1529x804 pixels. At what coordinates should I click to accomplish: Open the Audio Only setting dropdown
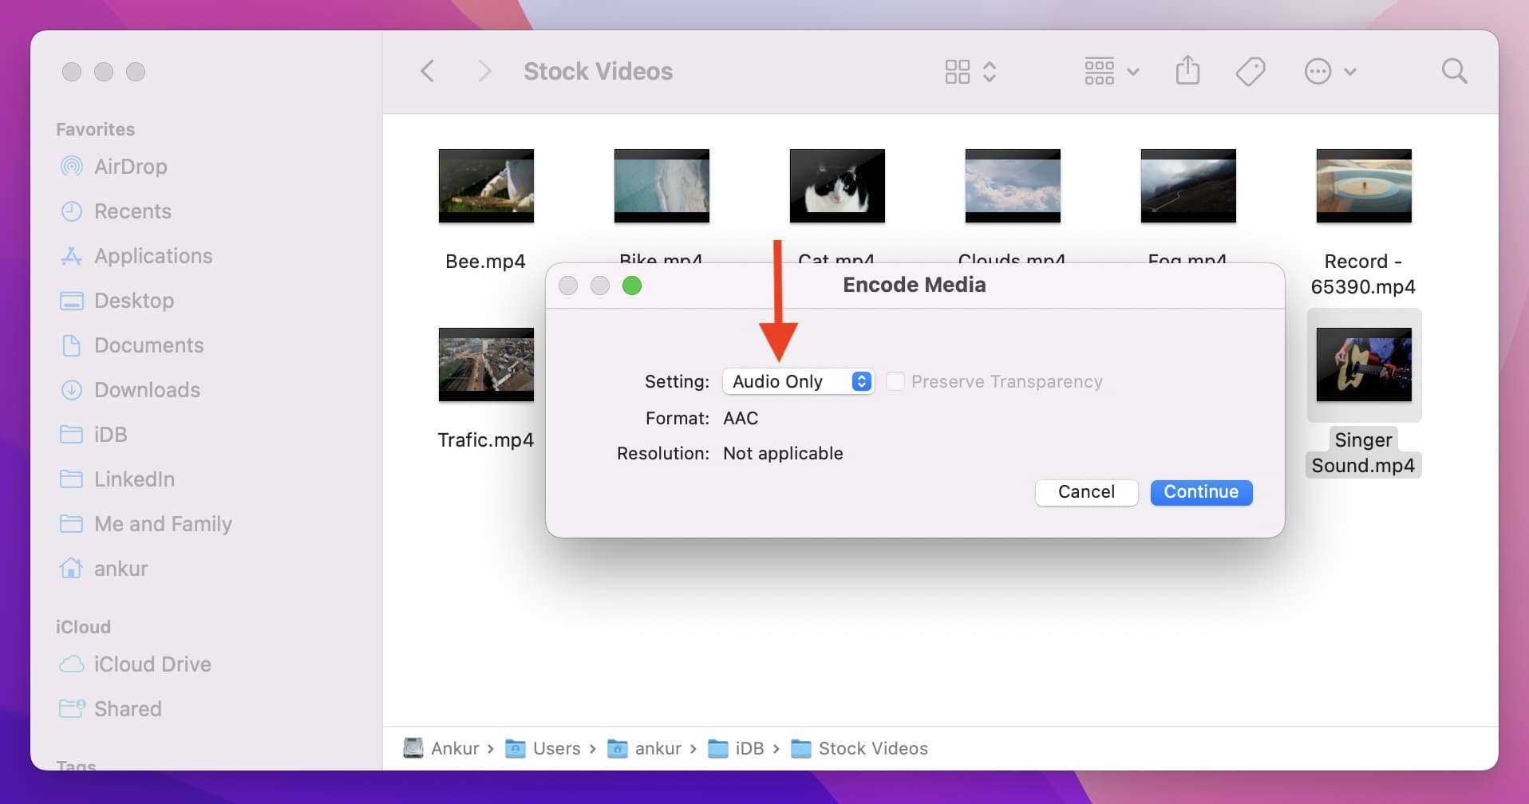coord(797,381)
